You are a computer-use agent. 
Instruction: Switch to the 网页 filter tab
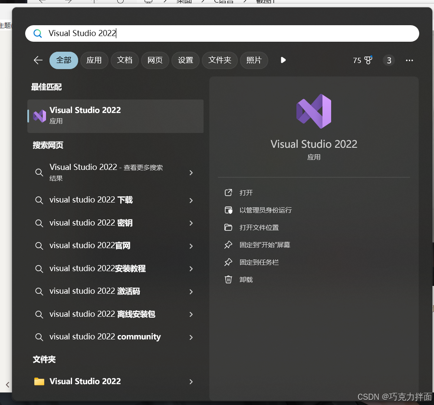[155, 60]
